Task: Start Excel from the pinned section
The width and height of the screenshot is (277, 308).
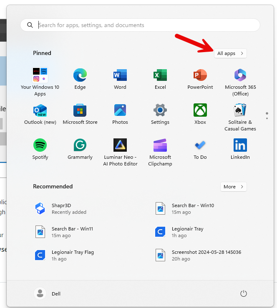Action: (160, 79)
